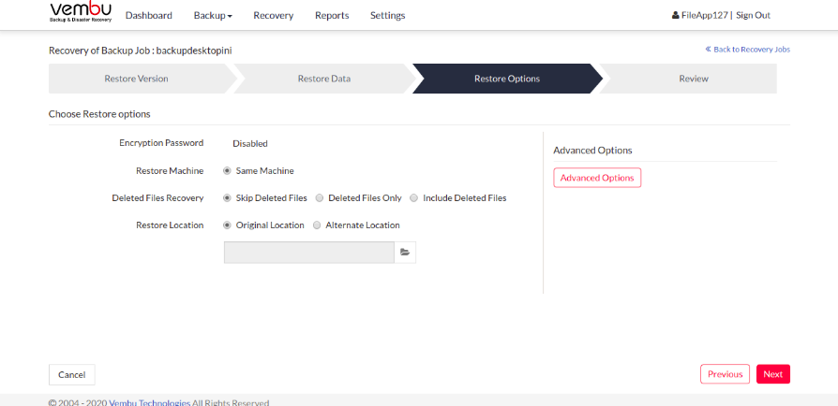This screenshot has width=838, height=406.
Task: Open the Settings menu item
Action: (387, 16)
